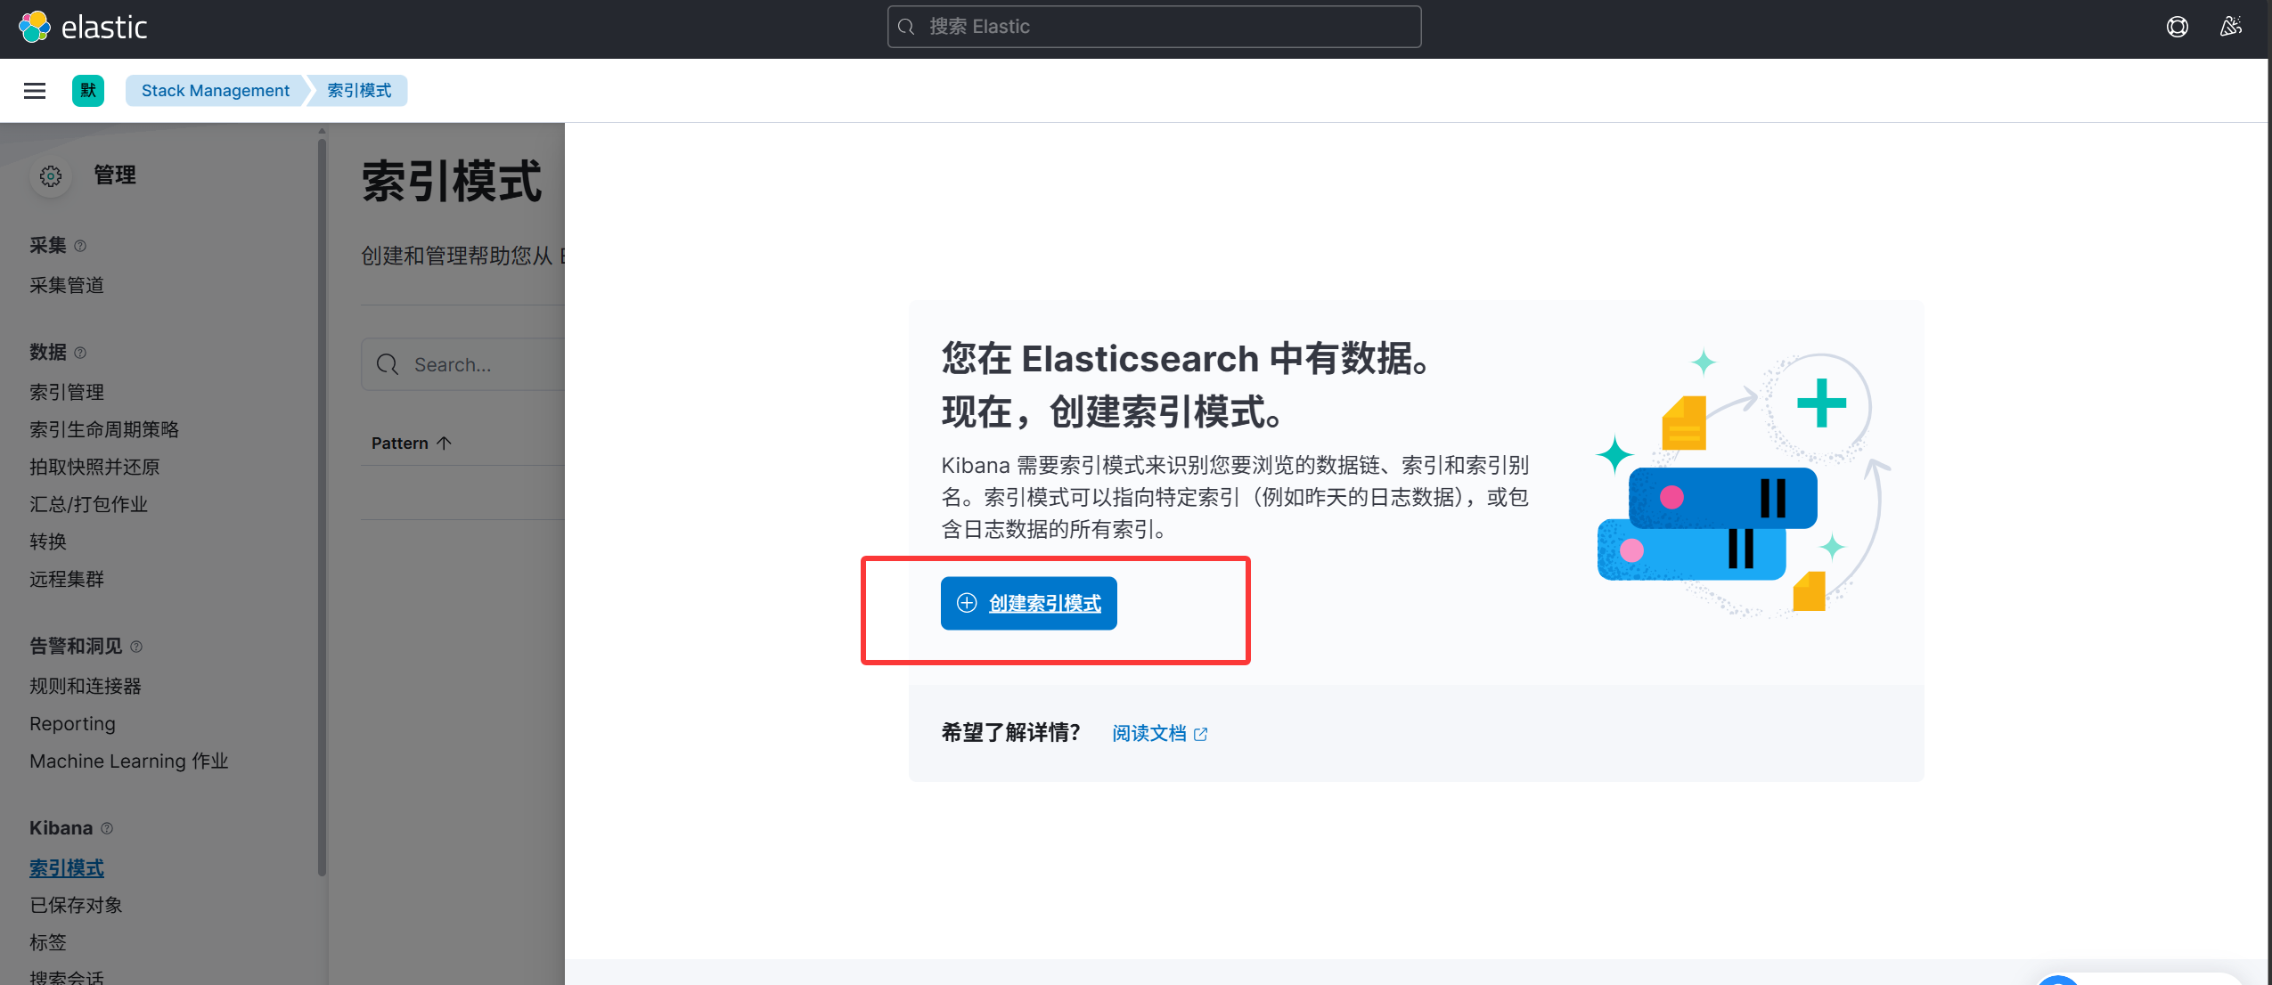Image resolution: width=2272 pixels, height=985 pixels.
Task: Click the Pattern sort ascending arrow
Action: 445,444
